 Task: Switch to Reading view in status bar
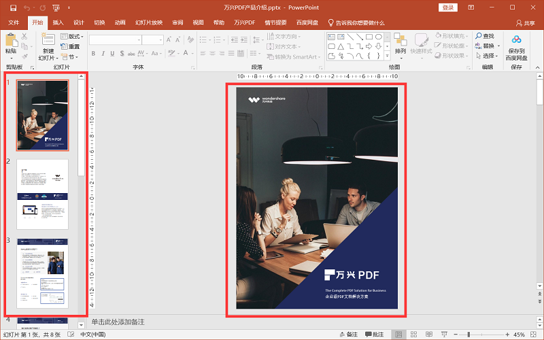click(430, 335)
